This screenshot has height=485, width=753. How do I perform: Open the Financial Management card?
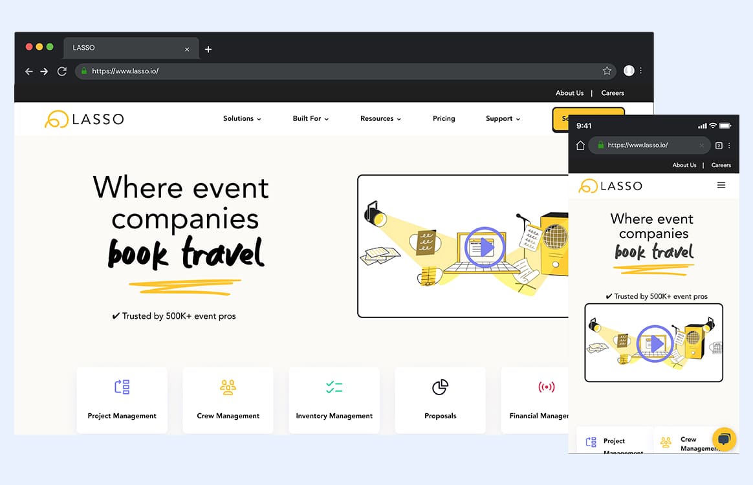(535, 400)
